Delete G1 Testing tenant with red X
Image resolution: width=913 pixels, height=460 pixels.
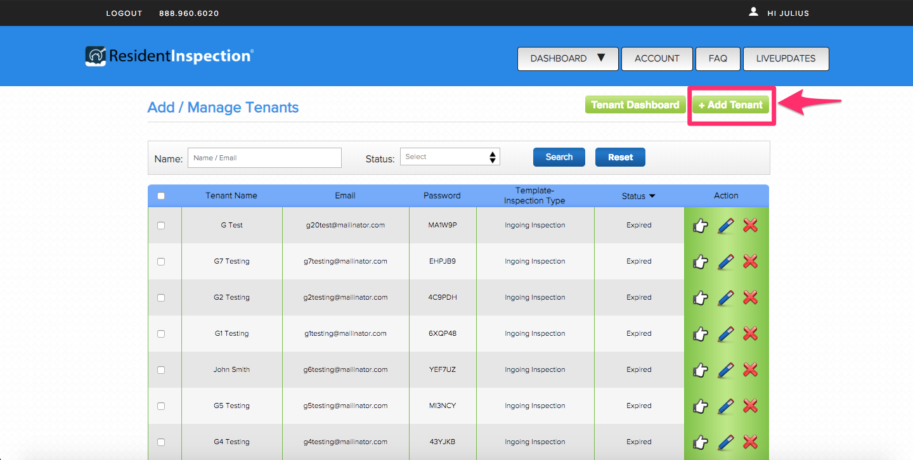click(751, 333)
